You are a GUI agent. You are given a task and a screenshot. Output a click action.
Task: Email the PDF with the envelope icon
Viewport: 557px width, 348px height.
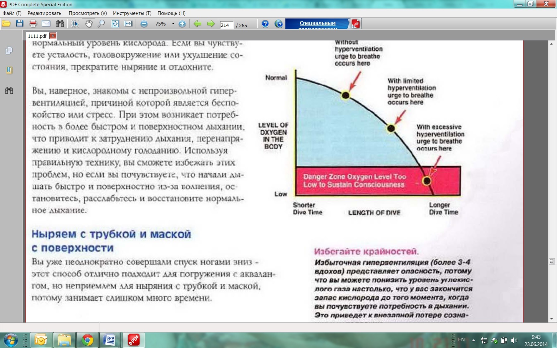[x=46, y=24]
